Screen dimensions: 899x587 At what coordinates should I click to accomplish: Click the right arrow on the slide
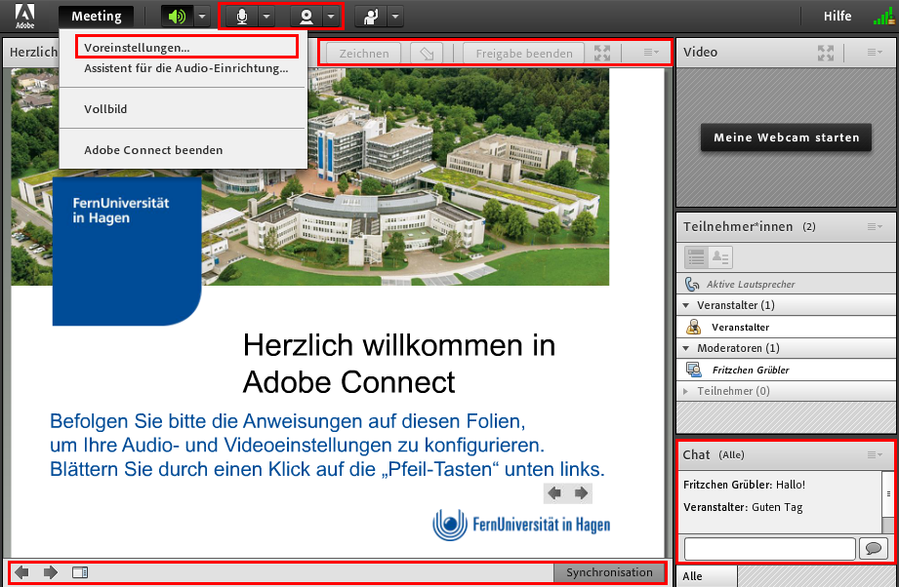pyautogui.click(x=581, y=493)
